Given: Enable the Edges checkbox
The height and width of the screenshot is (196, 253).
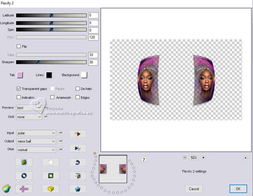Looking at the screenshot, I should 77,97.
